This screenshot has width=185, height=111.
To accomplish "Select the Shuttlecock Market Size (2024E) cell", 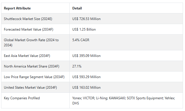I will click(35, 19).
